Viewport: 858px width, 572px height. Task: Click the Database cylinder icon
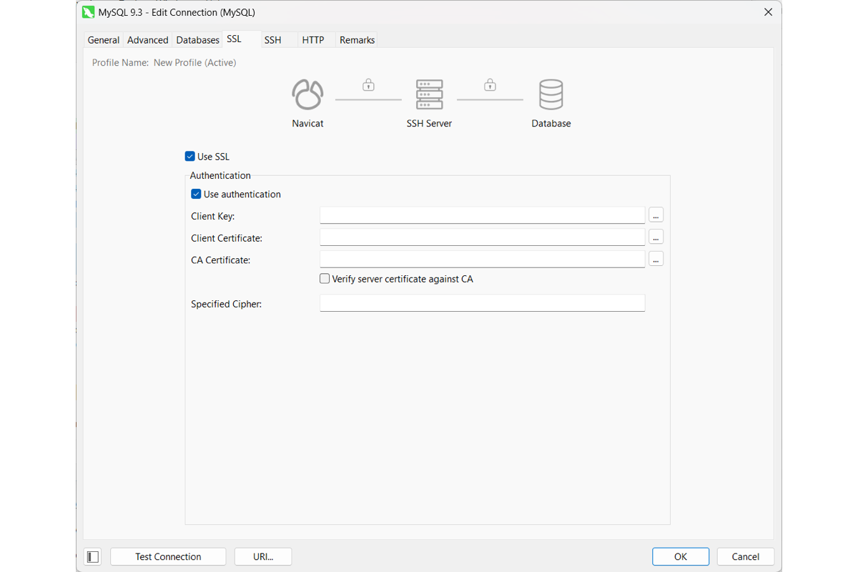551,94
